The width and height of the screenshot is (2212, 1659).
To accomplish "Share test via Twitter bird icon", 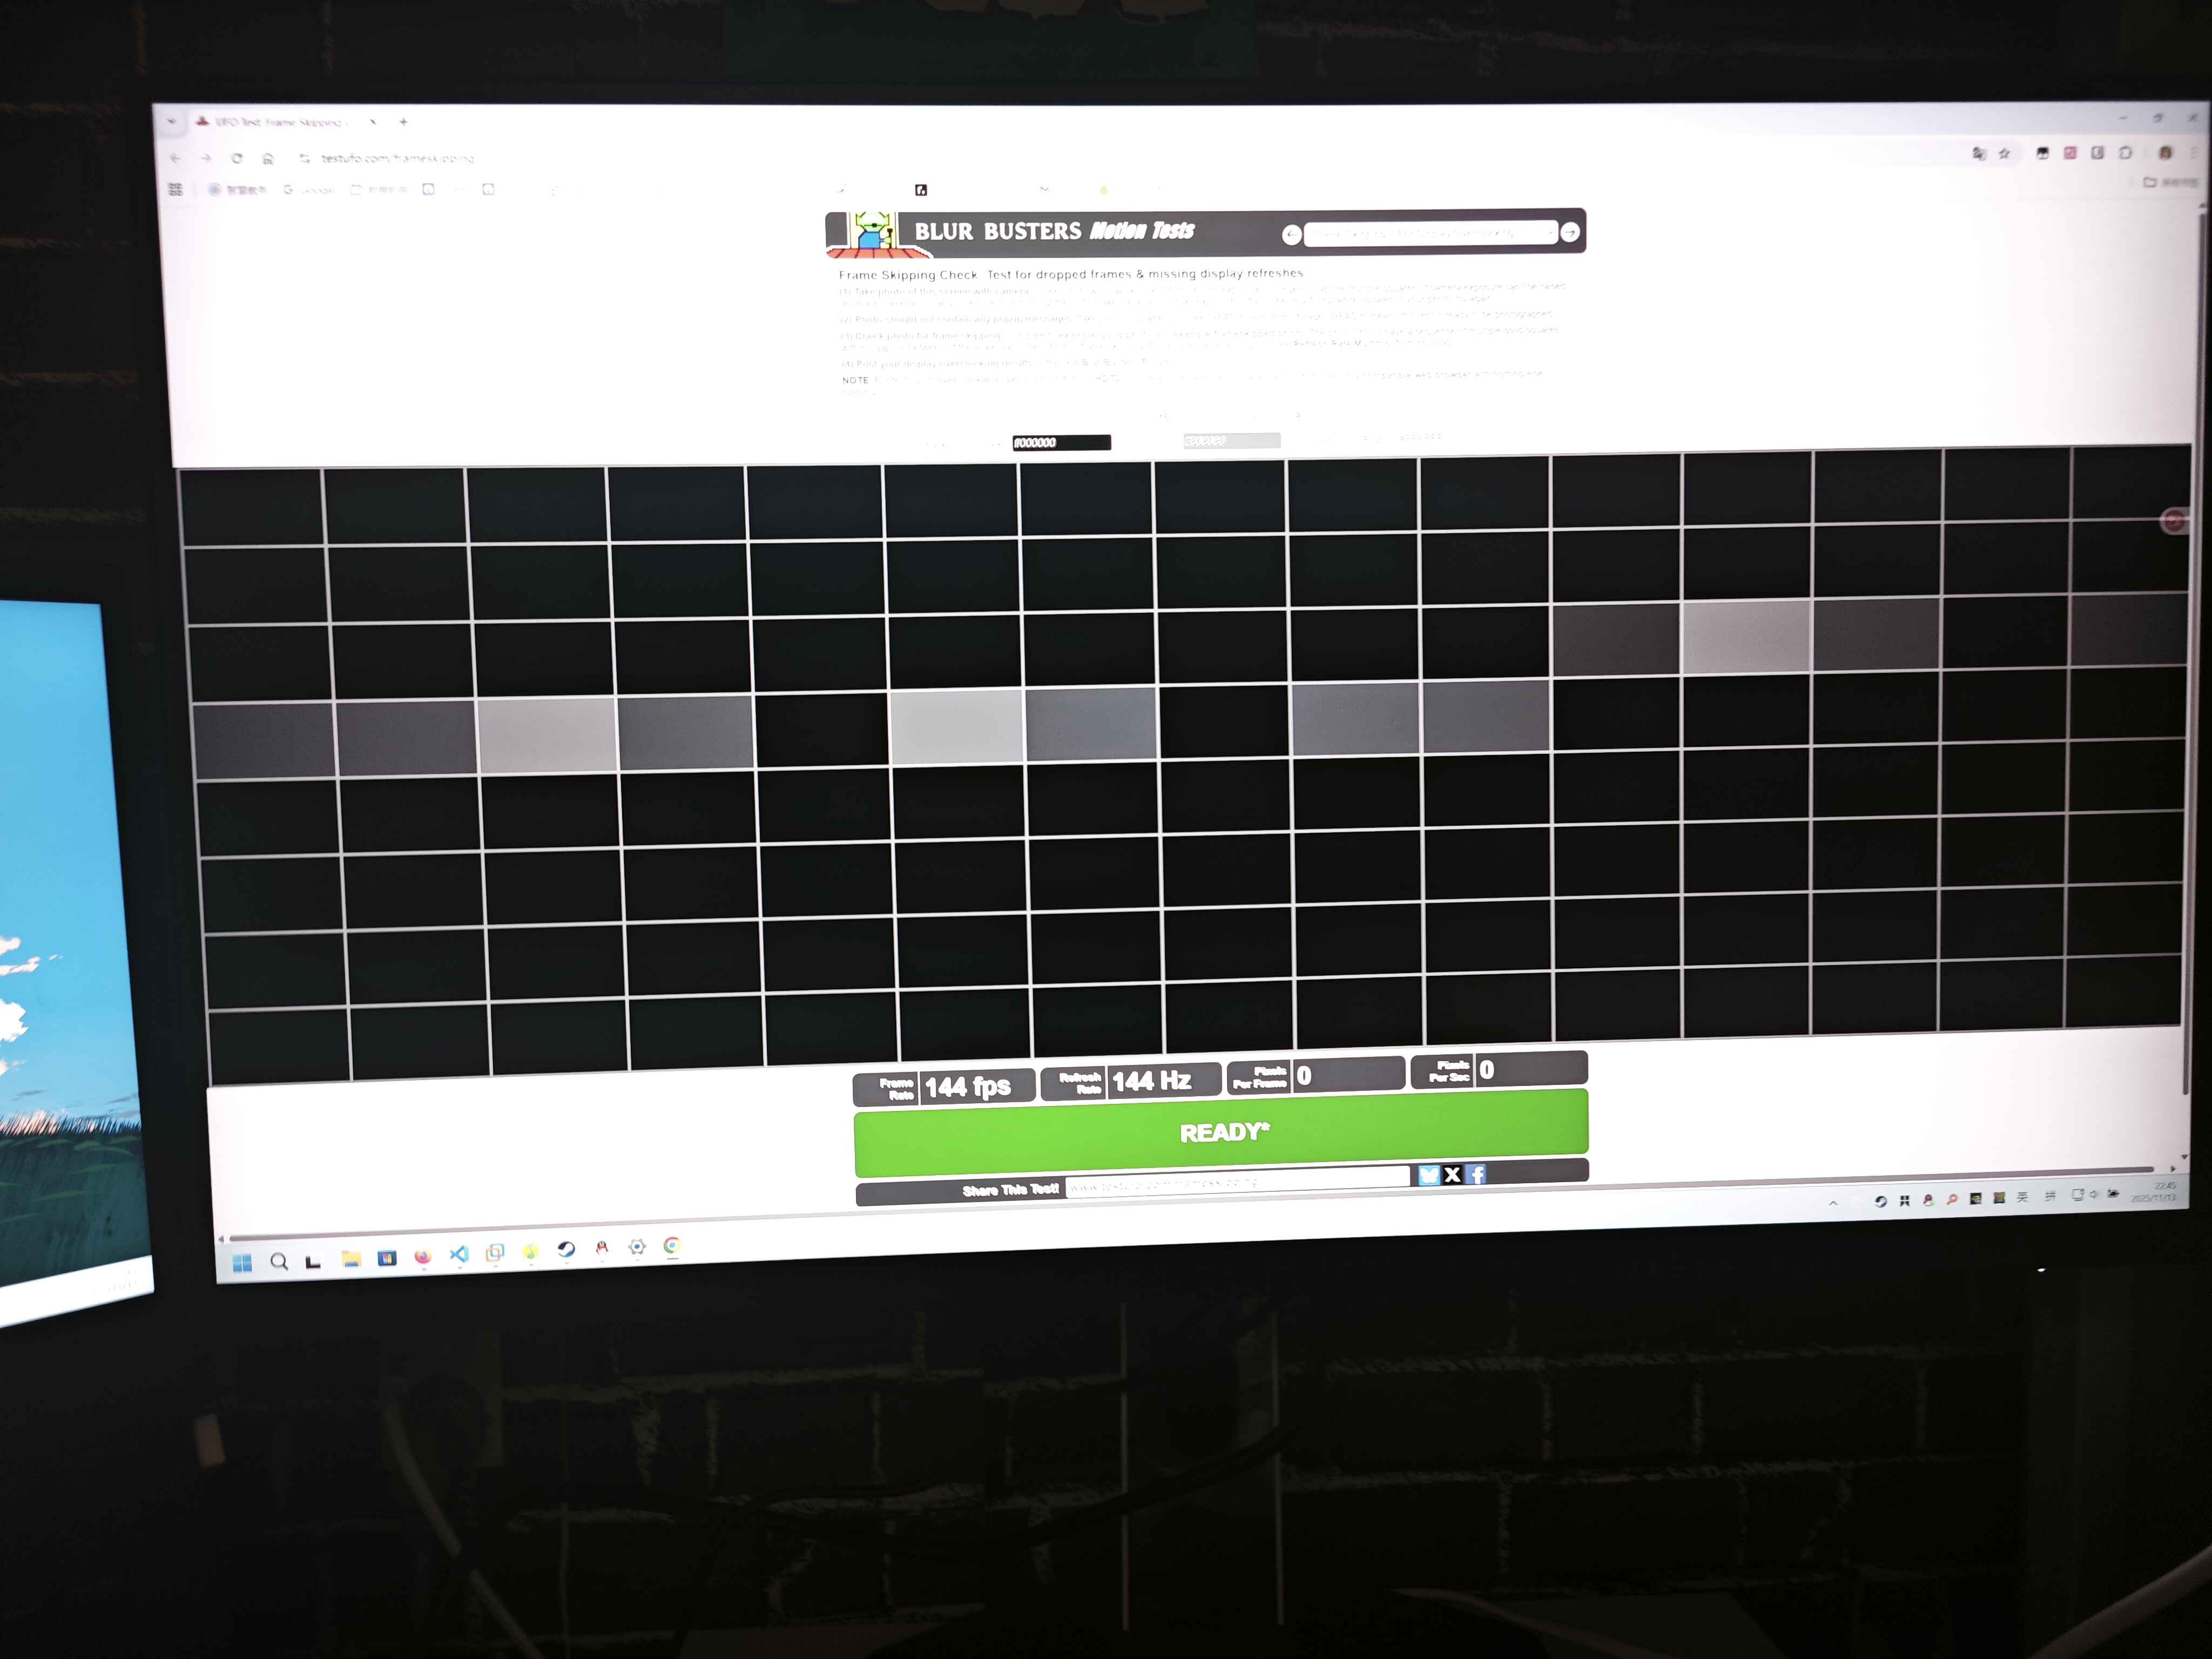I will pos(1429,1176).
